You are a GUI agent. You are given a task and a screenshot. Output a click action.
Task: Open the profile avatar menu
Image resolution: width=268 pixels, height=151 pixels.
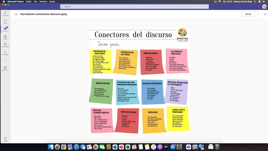(x=264, y=6)
